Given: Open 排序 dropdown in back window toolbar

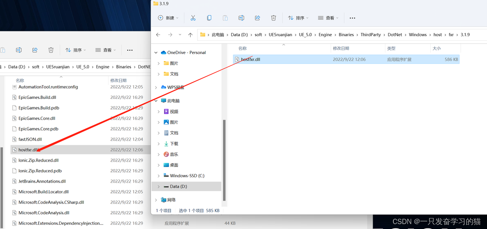Looking at the screenshot, I should tap(76, 50).
